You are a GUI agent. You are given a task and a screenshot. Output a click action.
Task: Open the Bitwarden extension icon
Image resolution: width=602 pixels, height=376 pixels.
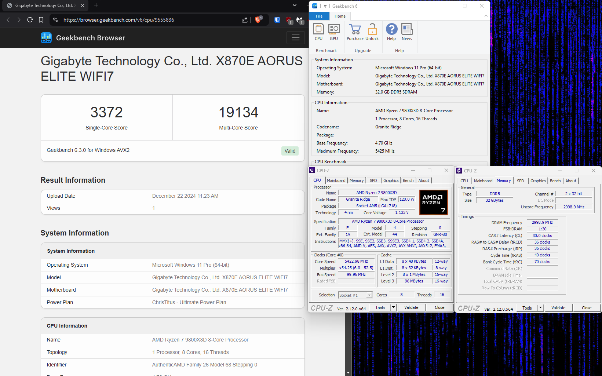click(277, 20)
